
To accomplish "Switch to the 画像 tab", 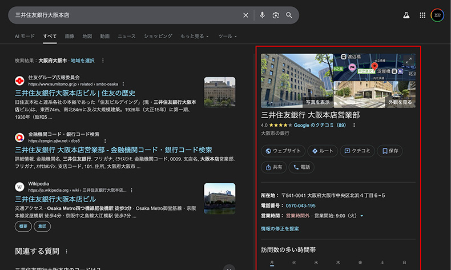I will 70,36.
